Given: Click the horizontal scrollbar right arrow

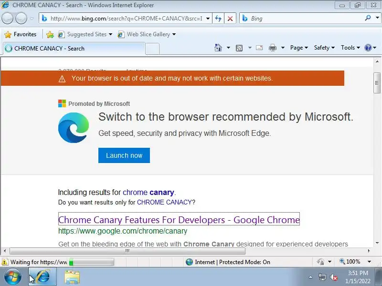Looking at the screenshot, I should (369, 251).
